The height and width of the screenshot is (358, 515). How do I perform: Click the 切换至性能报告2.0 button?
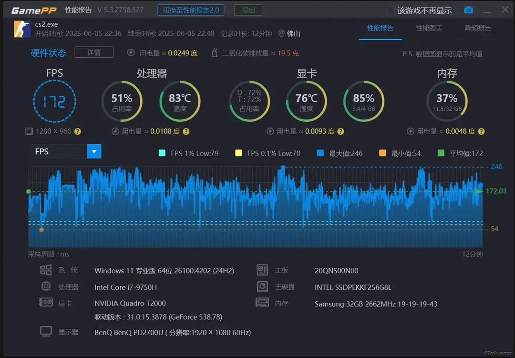coord(191,10)
